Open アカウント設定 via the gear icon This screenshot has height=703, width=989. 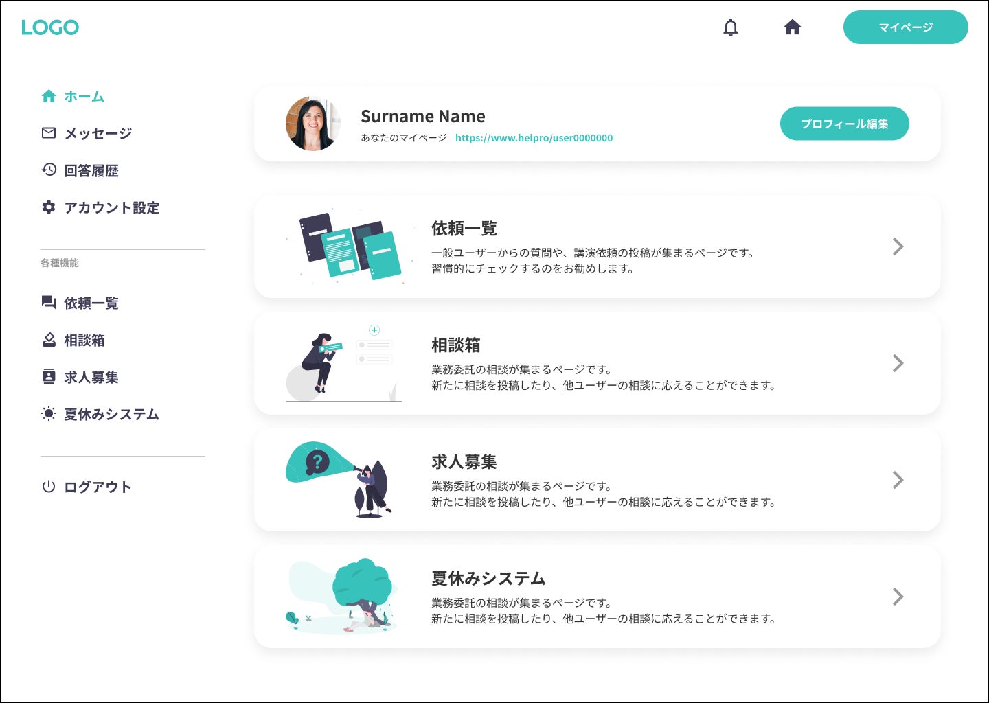(48, 207)
